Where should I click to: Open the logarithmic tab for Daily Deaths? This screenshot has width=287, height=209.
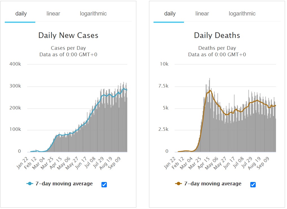tap(242, 14)
